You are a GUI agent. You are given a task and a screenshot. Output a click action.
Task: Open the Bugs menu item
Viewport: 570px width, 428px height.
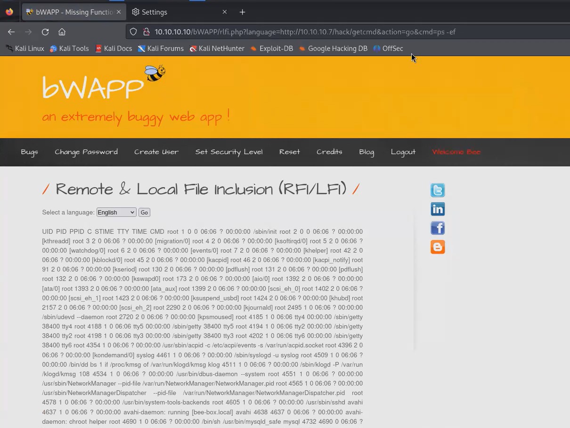click(29, 152)
